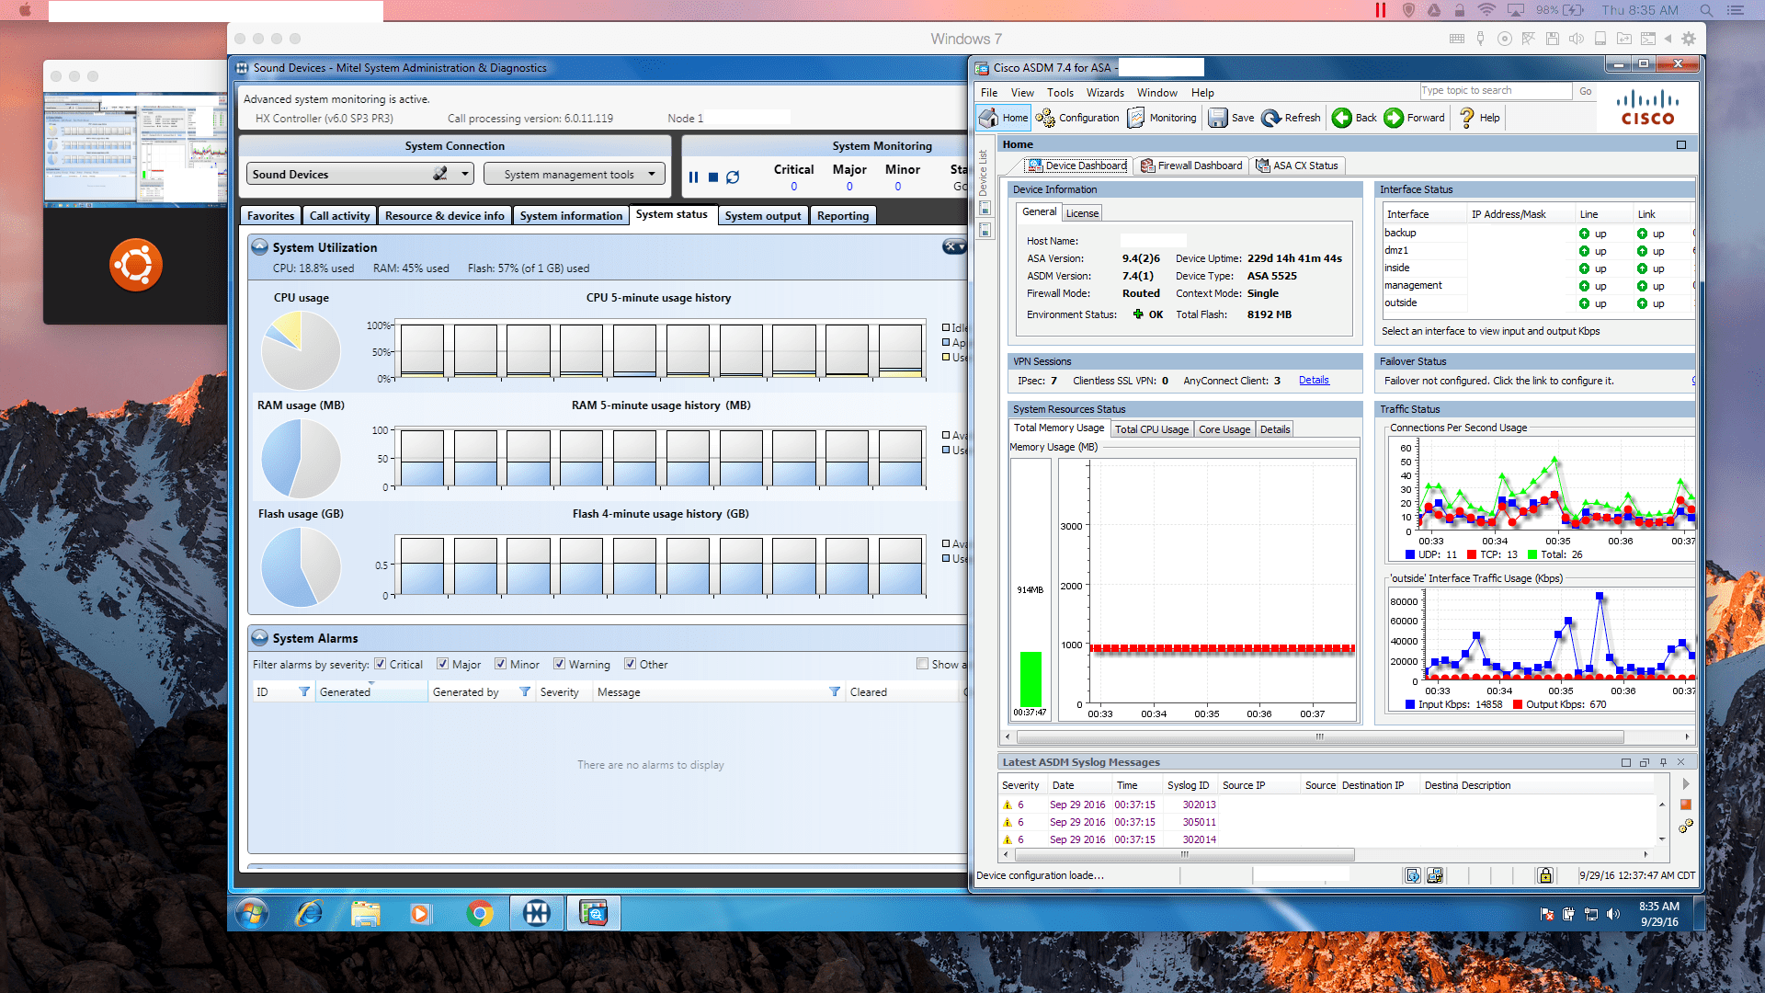Open Monitoring in the ASDM toolbar
The height and width of the screenshot is (993, 1765).
click(1162, 118)
